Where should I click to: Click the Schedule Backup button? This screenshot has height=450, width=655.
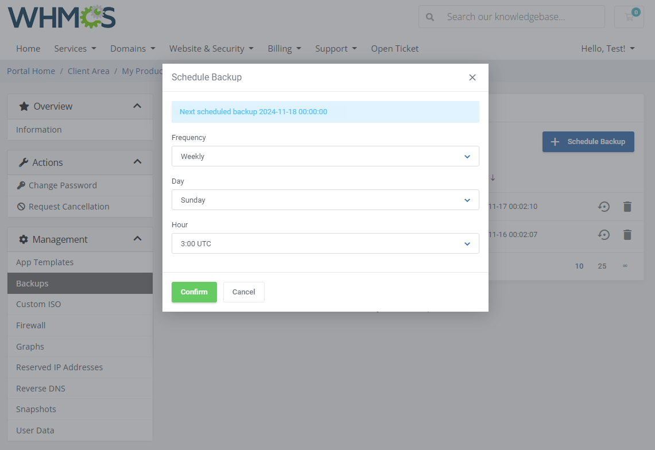pos(588,142)
